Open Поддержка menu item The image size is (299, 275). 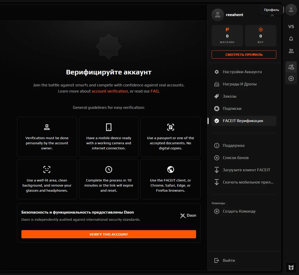click(244, 146)
